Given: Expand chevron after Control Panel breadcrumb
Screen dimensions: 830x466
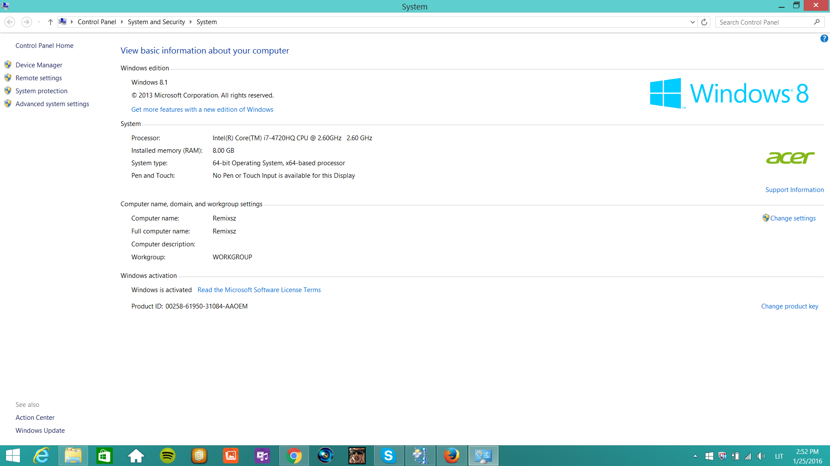Looking at the screenshot, I should (122, 22).
